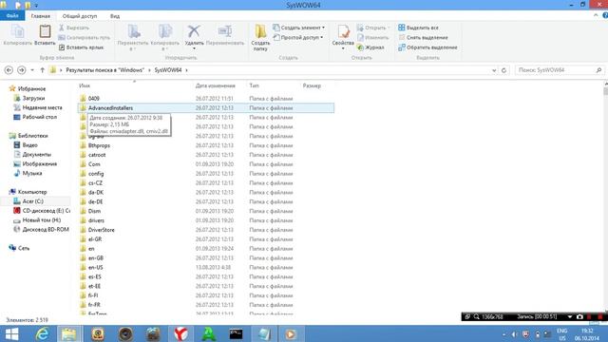
Task: Click the vertical scrollbar of the file list
Action: point(605,198)
